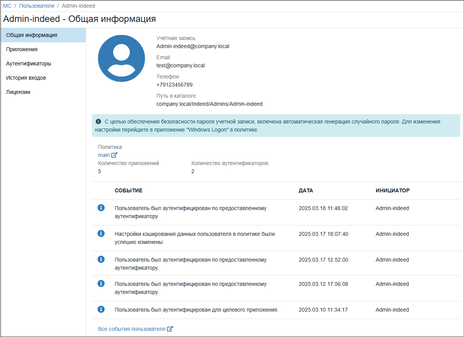Click info icon for caching settings changed event

(101, 234)
